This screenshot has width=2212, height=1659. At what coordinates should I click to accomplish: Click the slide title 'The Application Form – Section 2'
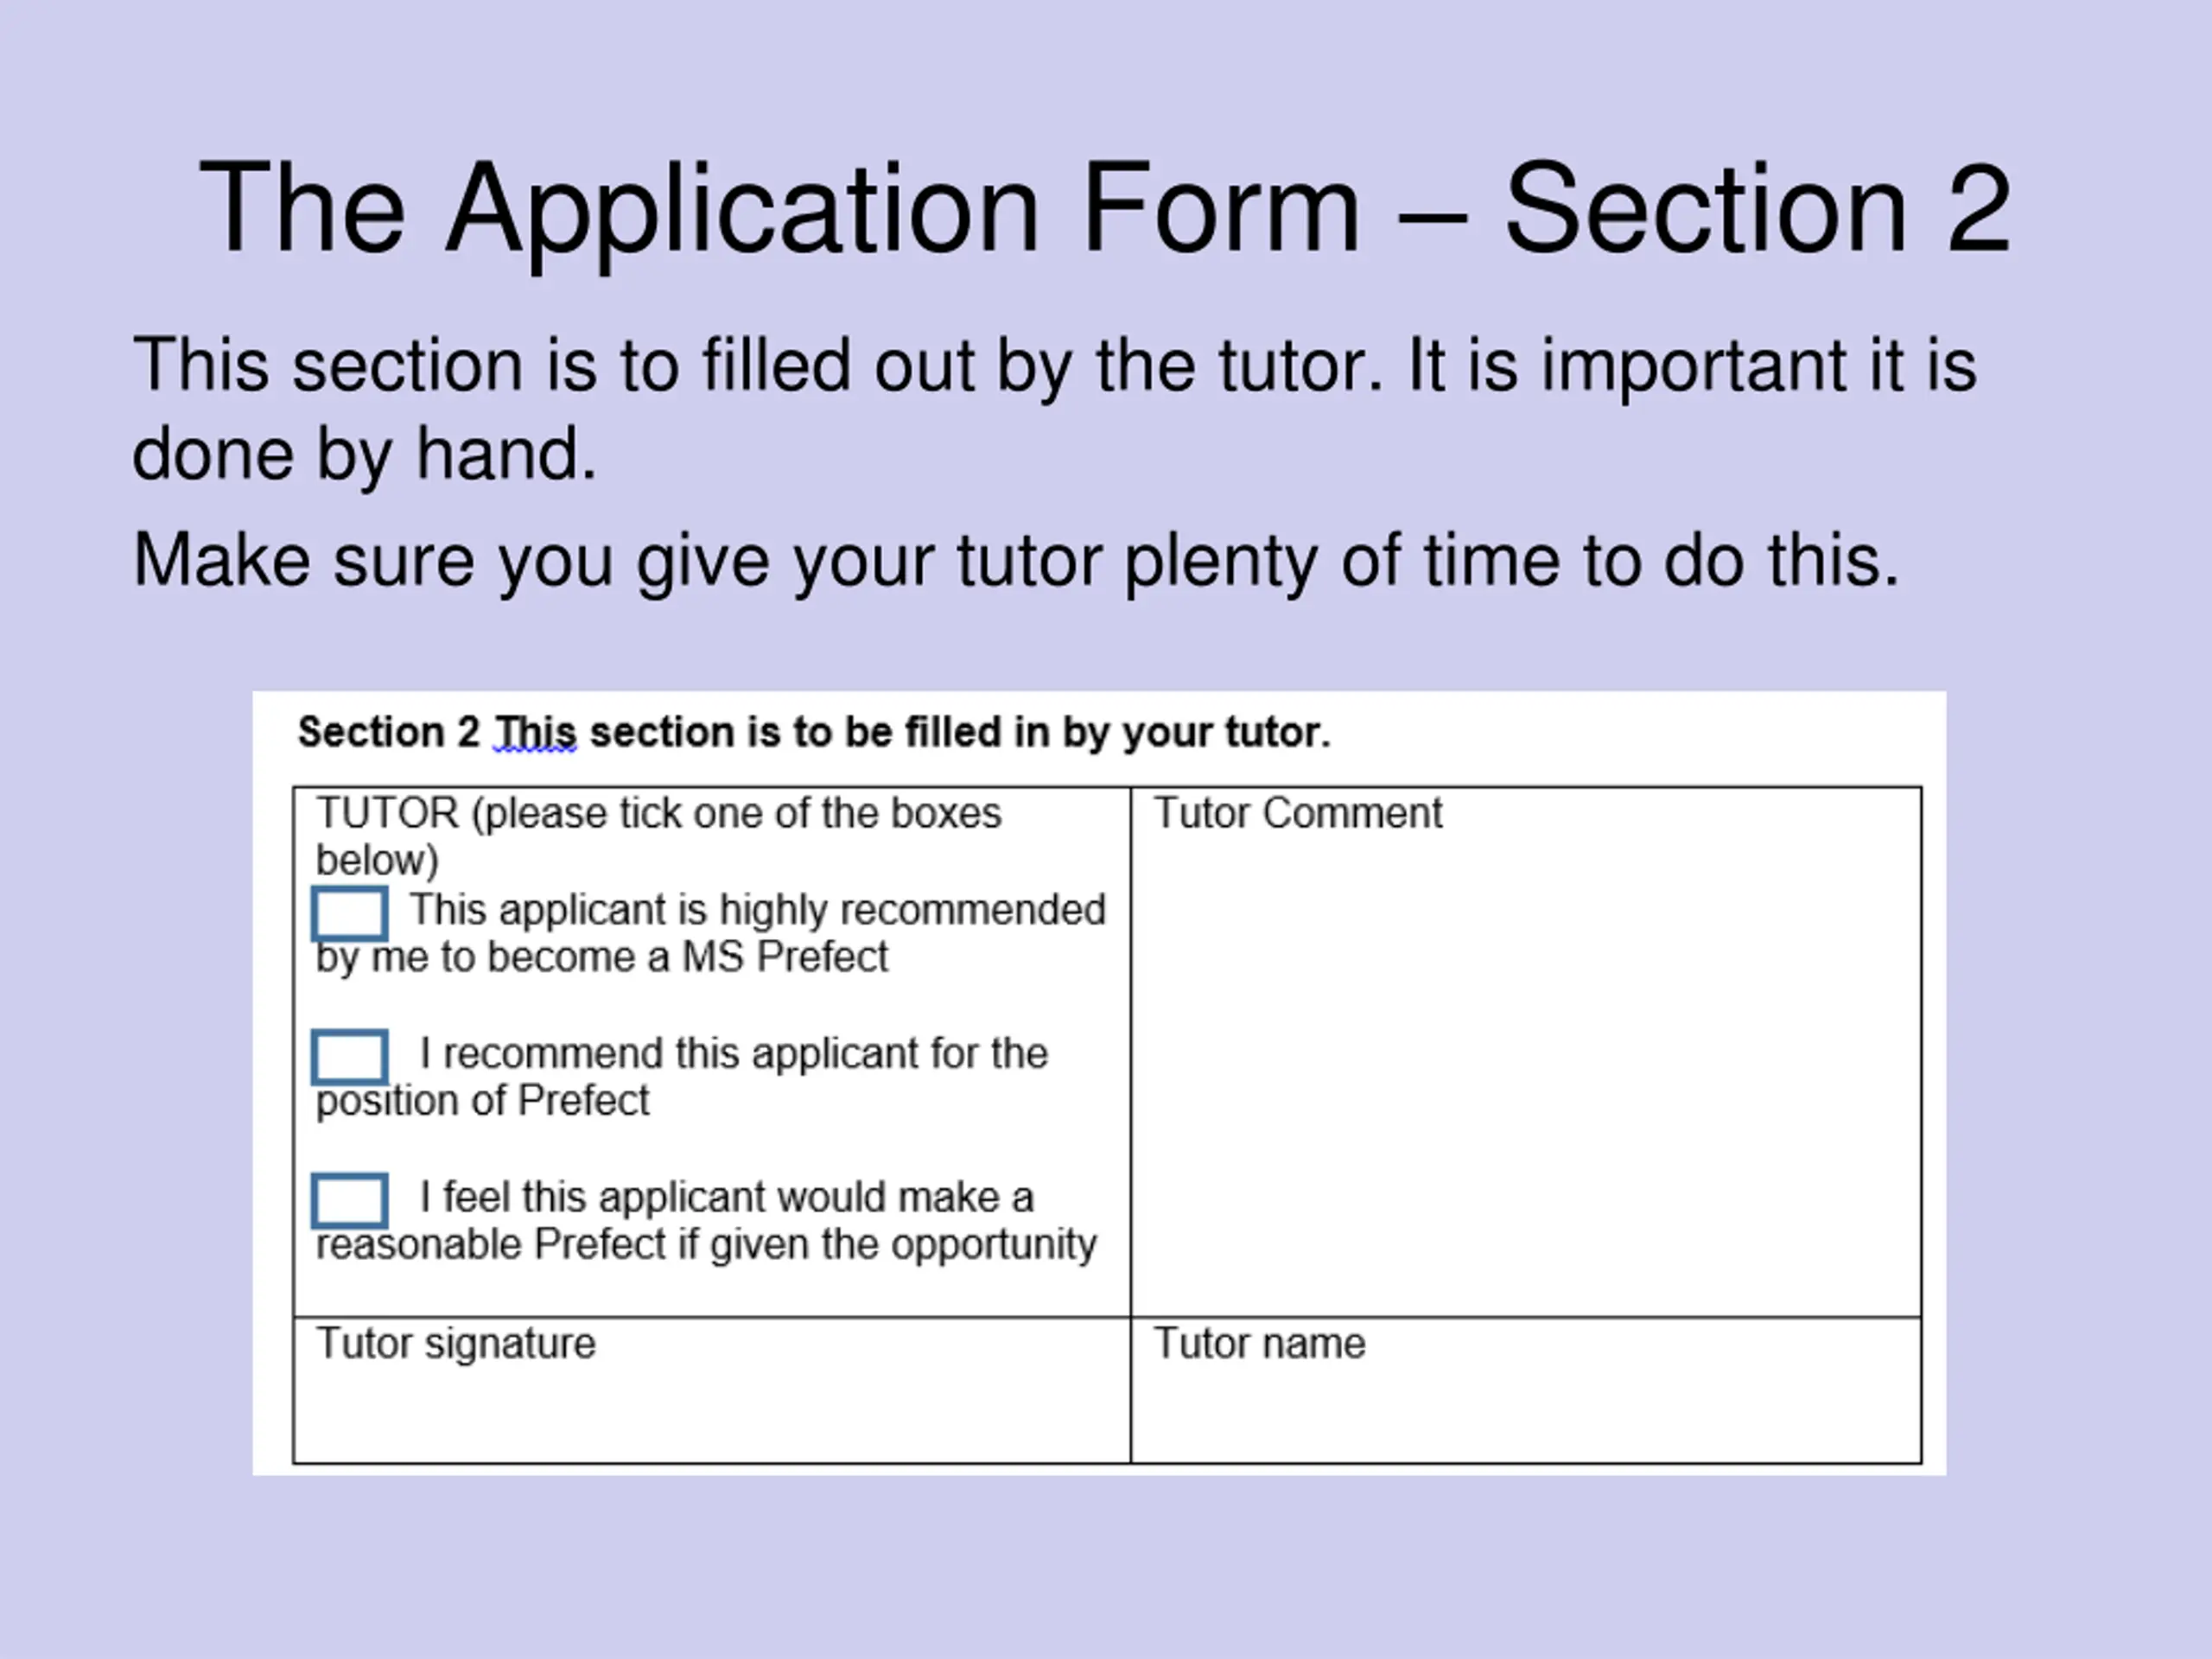[x=1104, y=208]
